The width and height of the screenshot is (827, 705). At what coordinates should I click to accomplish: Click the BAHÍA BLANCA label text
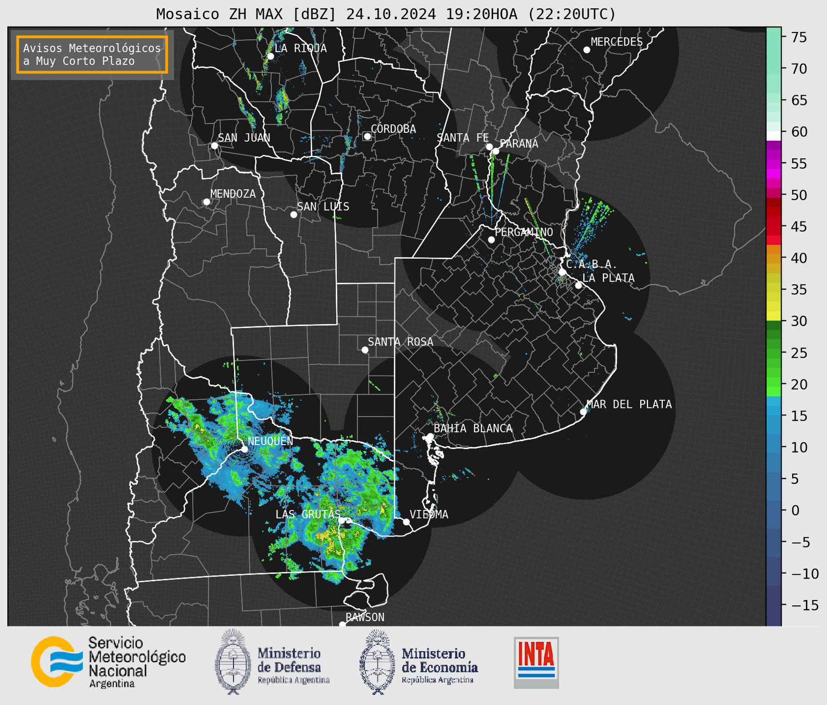click(473, 428)
